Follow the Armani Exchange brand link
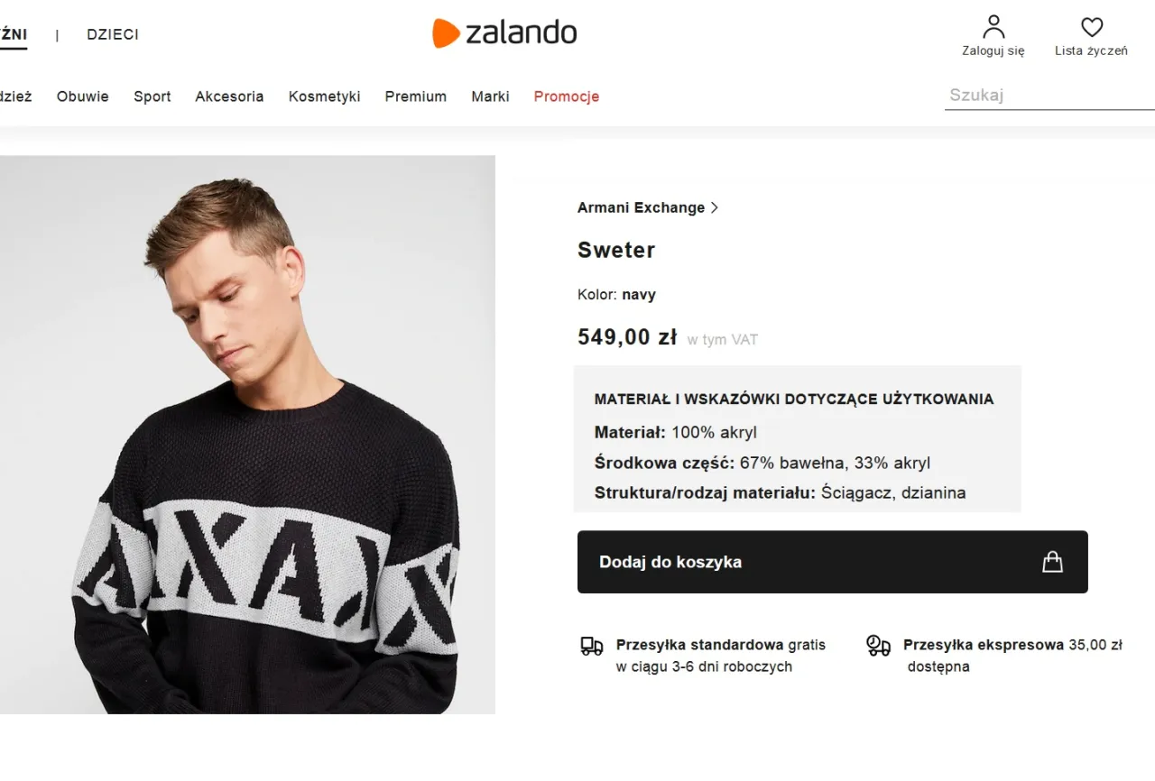Screen dimensions: 1155x781 point(641,207)
